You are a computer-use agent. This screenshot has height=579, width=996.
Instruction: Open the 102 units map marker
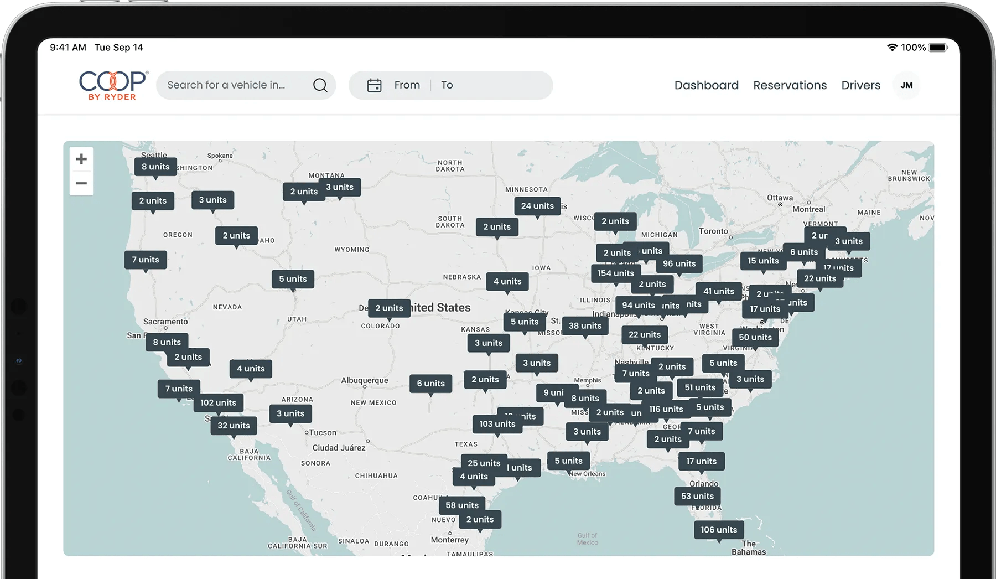218,404
